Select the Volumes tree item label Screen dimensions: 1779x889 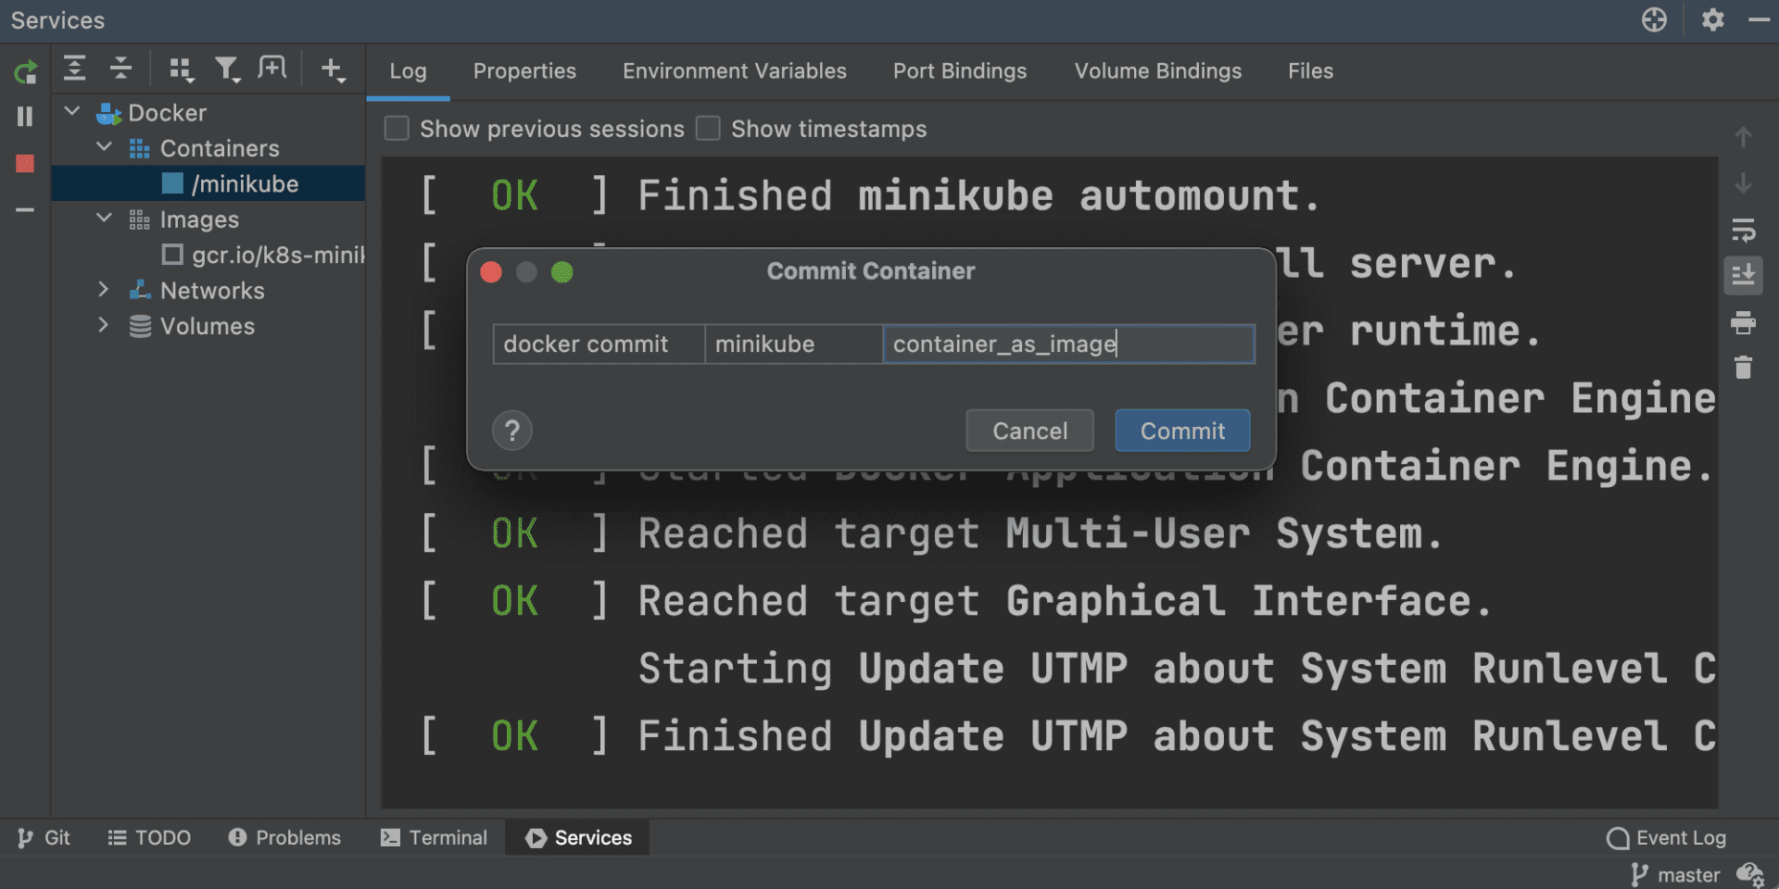(x=208, y=326)
